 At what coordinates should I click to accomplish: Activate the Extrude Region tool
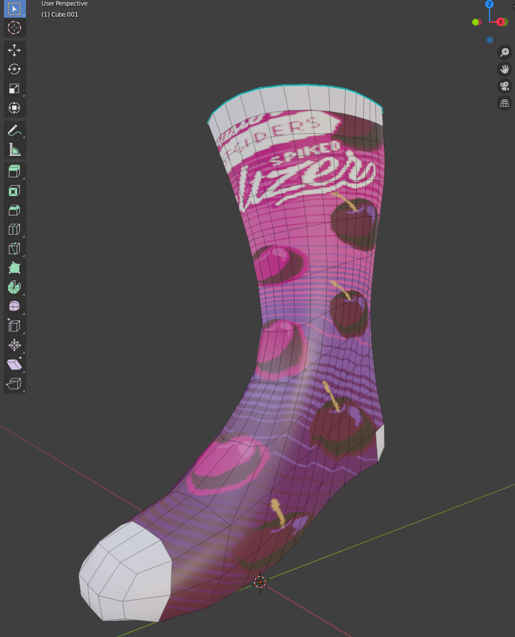coord(14,171)
